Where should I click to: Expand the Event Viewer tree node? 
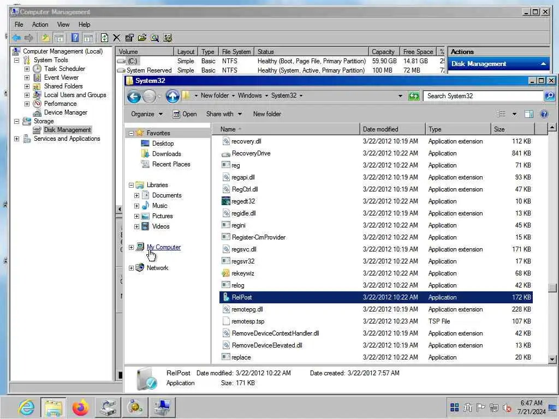coord(27,77)
